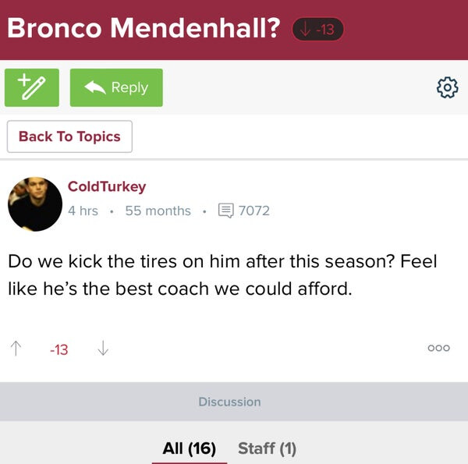Open the settings gear icon
This screenshot has width=468, height=464.
coord(447,88)
